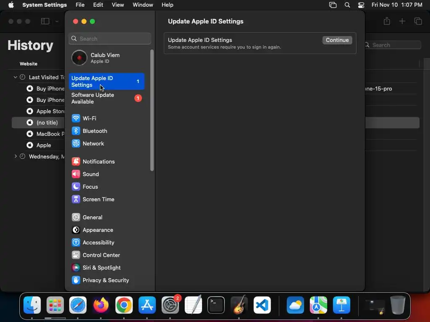Open the System Settings app menu
This screenshot has width=430, height=322.
click(45, 5)
